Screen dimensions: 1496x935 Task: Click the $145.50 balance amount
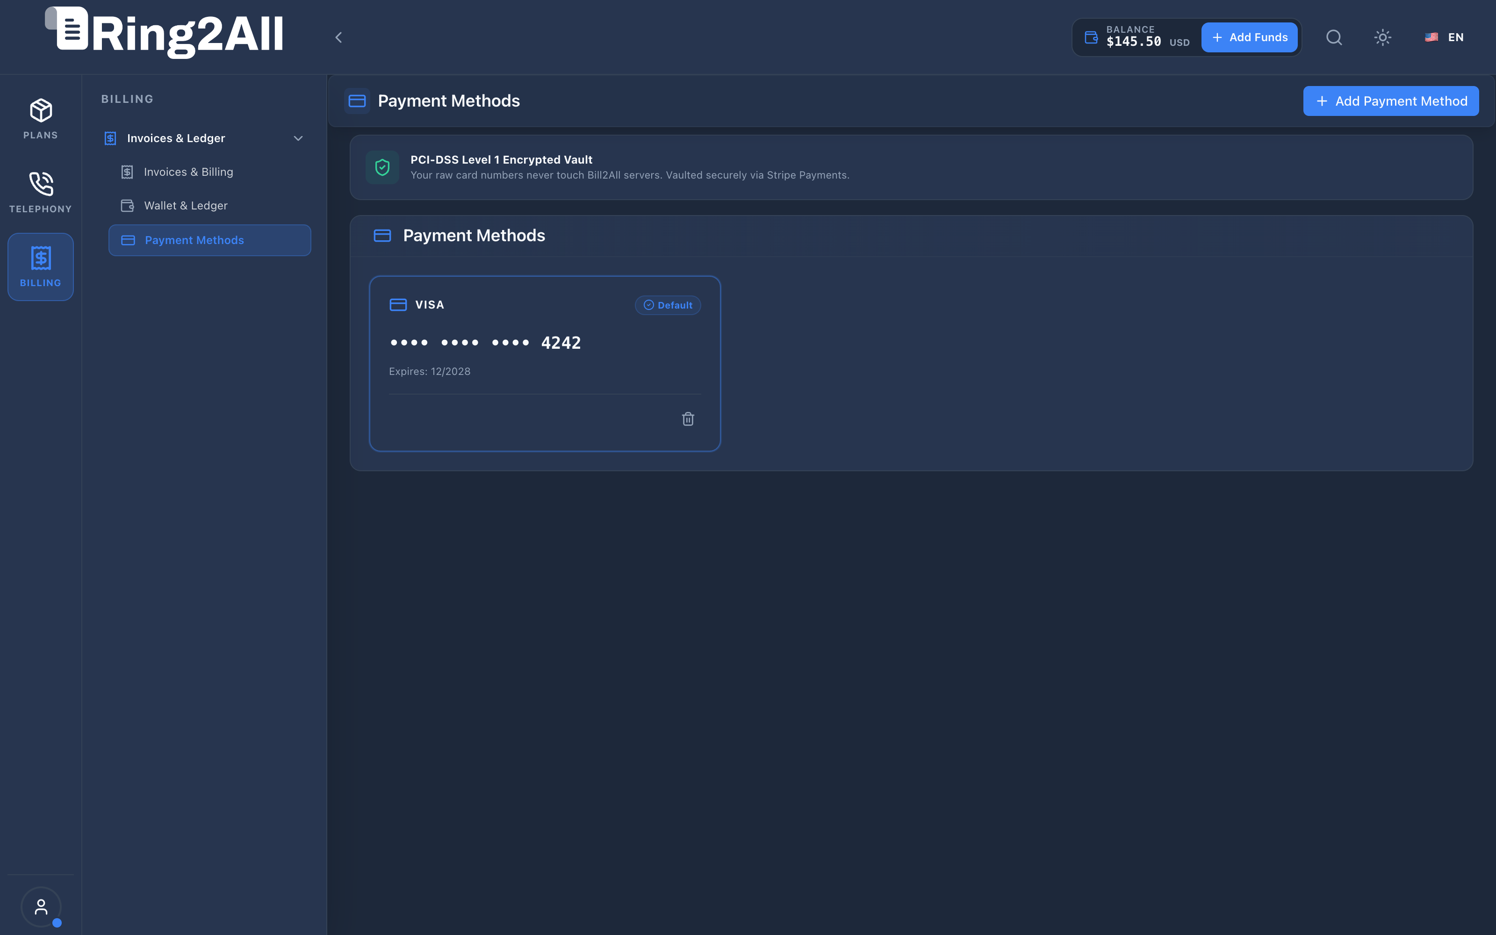1133,42
